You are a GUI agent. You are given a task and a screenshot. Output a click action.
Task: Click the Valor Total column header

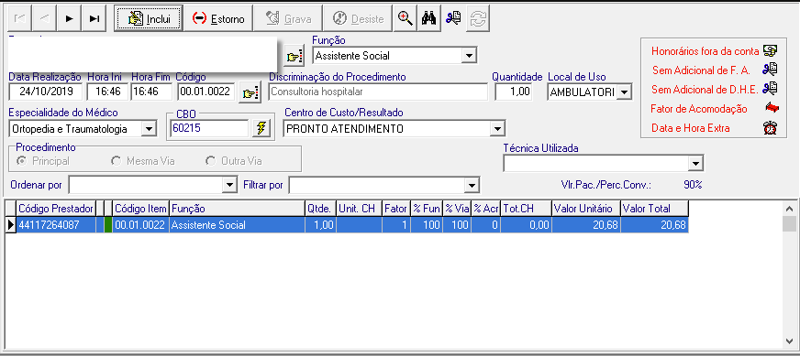(x=654, y=209)
